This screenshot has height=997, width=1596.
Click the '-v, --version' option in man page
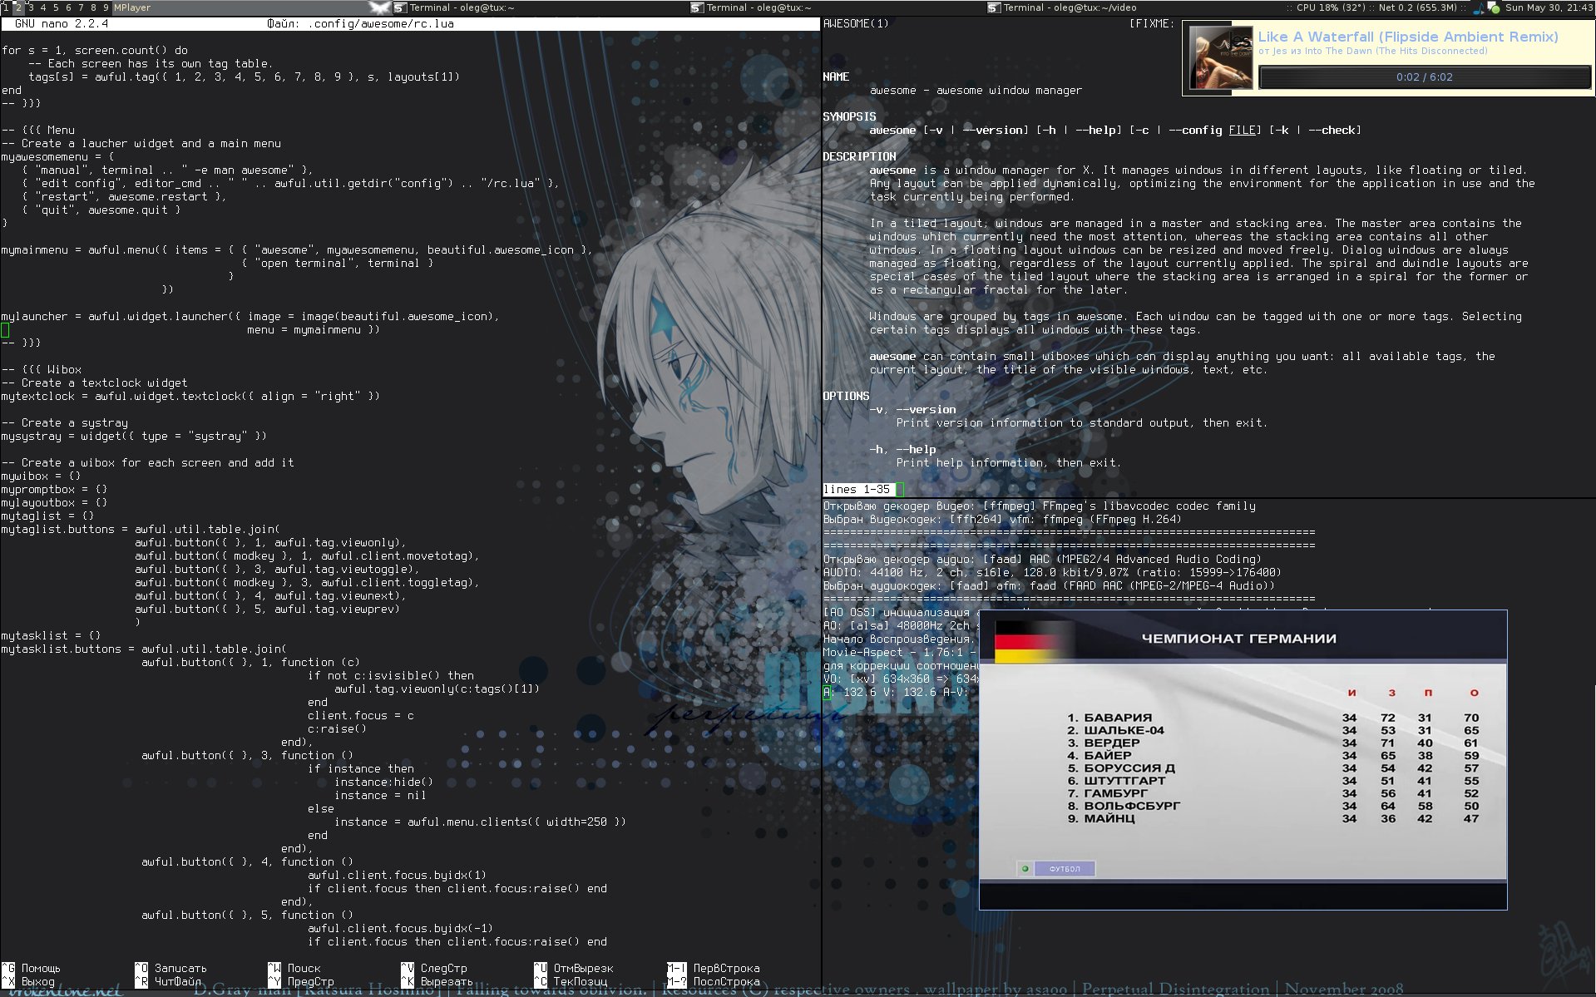pos(912,409)
